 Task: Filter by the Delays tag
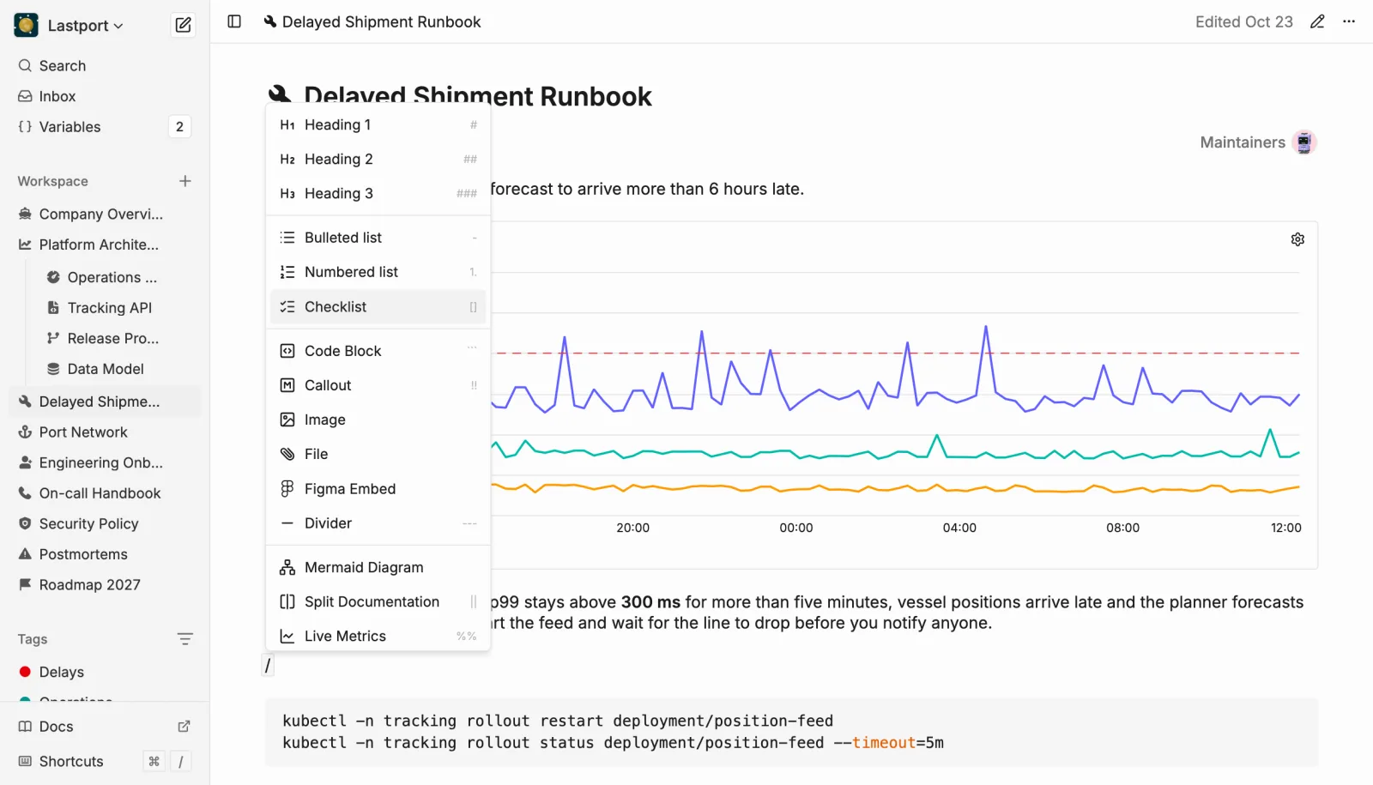pyautogui.click(x=105, y=672)
